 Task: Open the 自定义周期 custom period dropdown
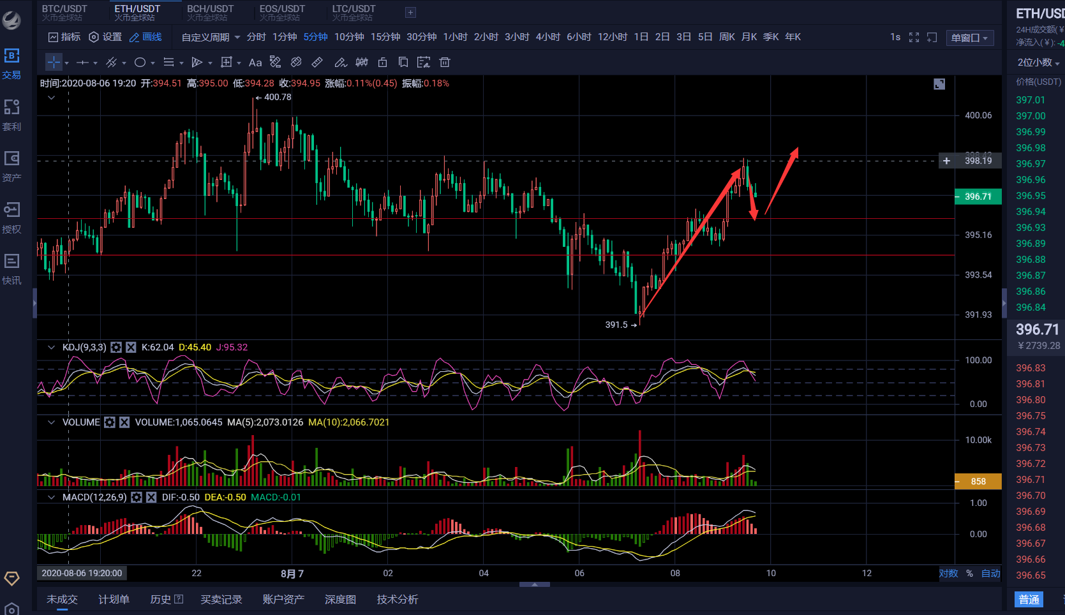[211, 37]
